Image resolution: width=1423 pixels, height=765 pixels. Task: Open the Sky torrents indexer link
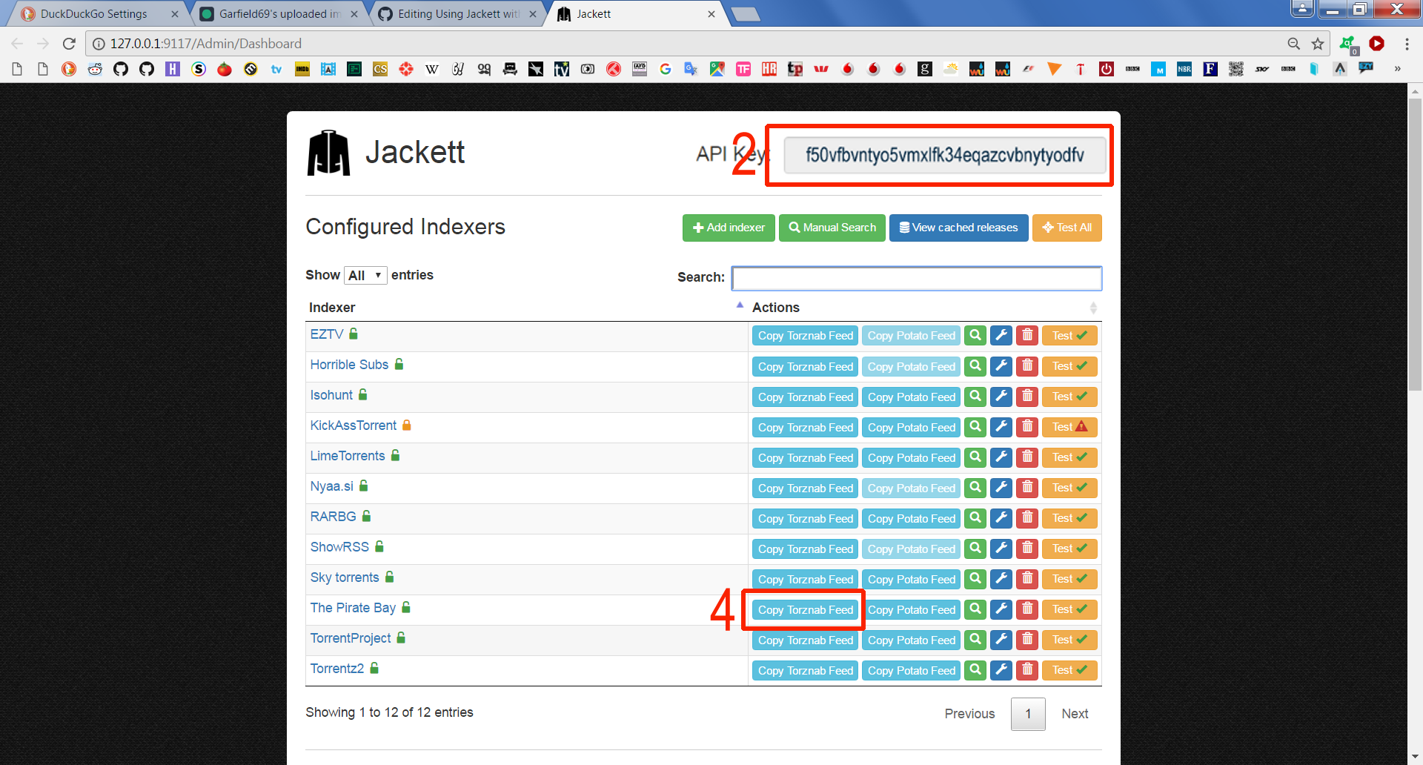[345, 577]
